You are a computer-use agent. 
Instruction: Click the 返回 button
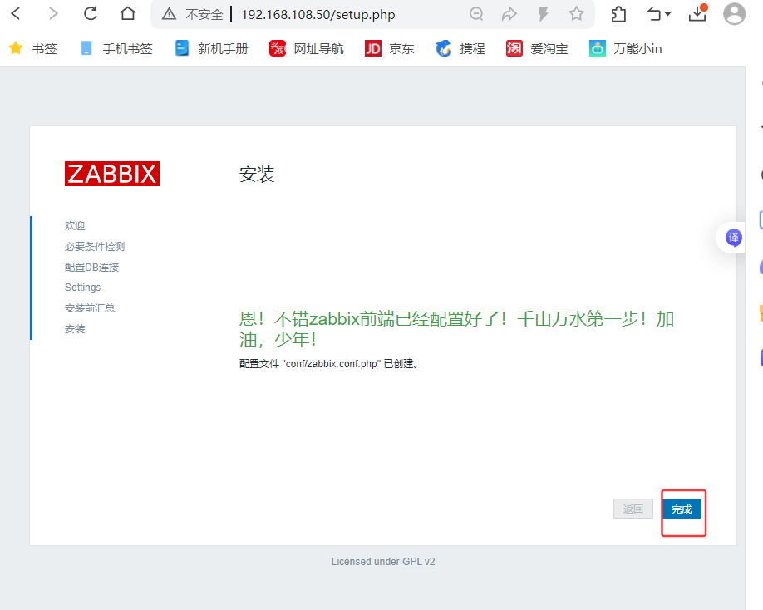[633, 509]
